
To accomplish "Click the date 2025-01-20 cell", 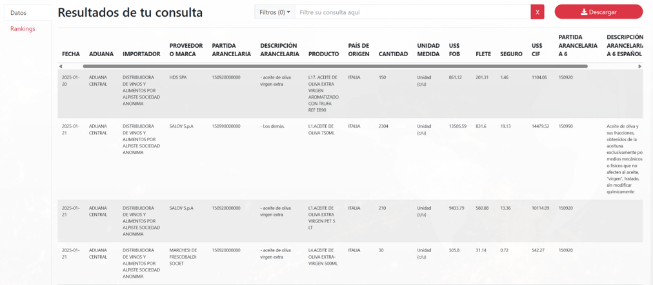I will click(x=71, y=81).
